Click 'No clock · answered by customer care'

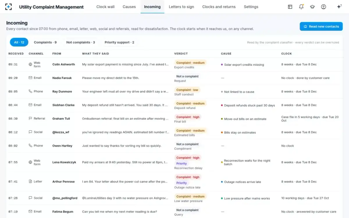309,212
